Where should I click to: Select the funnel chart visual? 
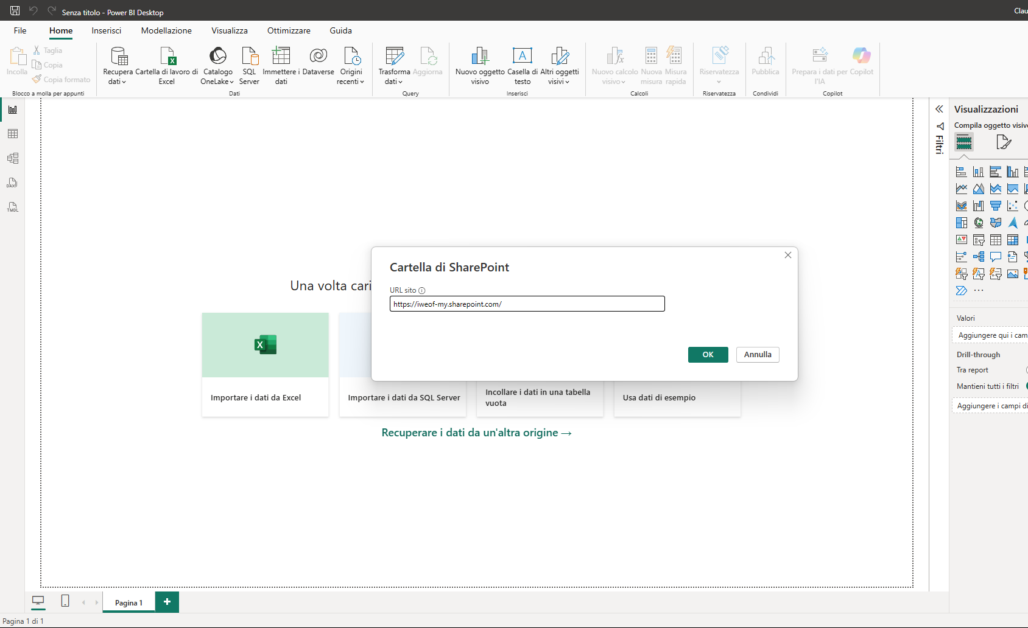996,206
